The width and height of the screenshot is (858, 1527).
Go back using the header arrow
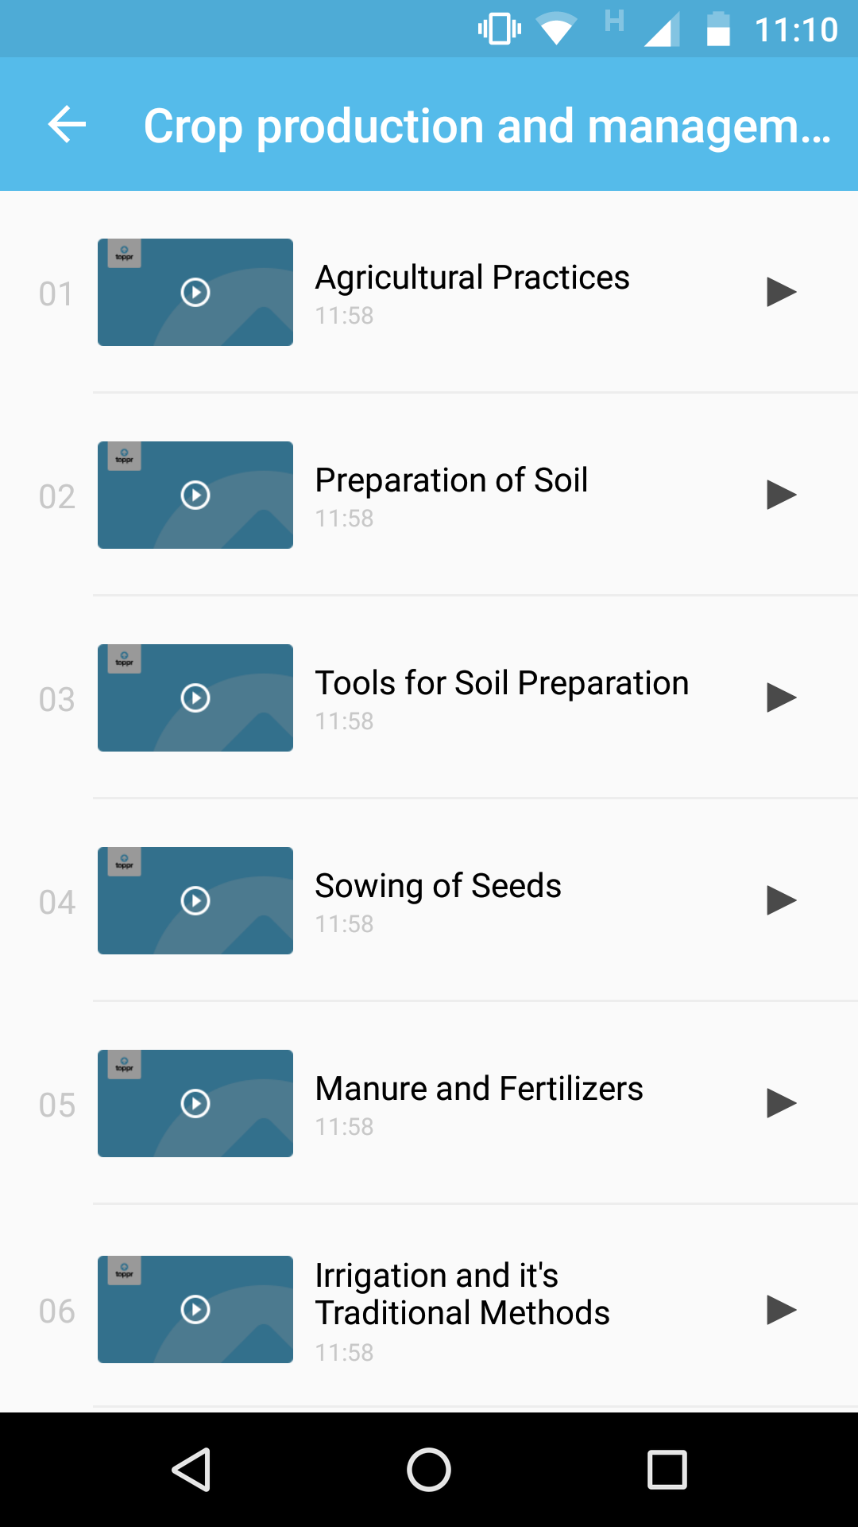tap(67, 125)
